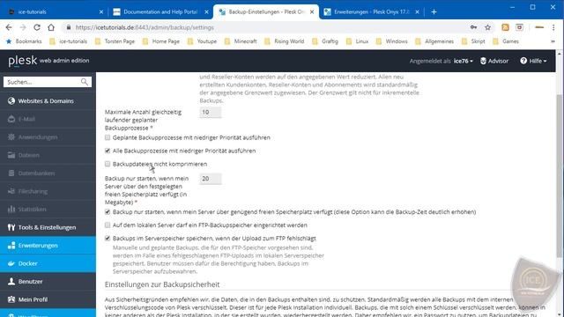Bookmark this page with star icon
Image resolution: width=564 pixels, height=317 pixels.
(487, 27)
